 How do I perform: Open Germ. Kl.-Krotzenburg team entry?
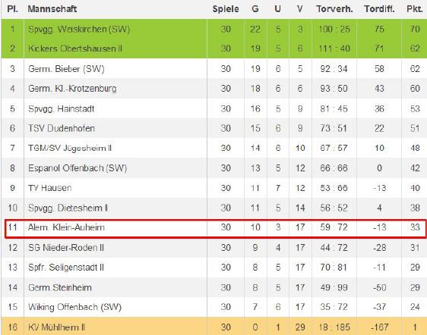click(x=72, y=89)
